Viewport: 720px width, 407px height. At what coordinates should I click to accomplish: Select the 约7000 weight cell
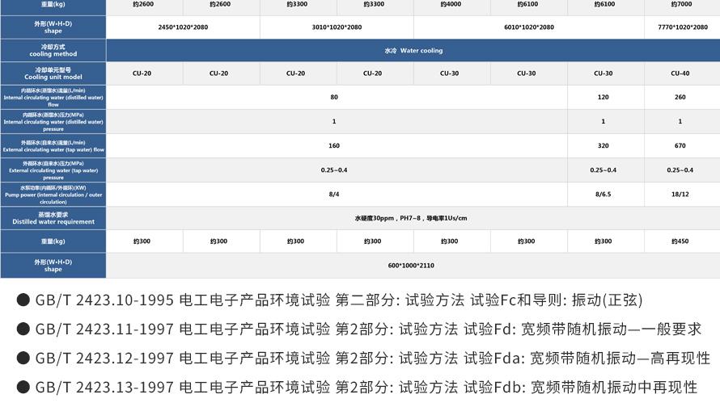point(680,4)
